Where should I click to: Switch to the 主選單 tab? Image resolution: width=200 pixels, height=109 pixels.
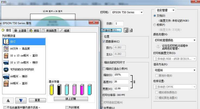pos(20,31)
